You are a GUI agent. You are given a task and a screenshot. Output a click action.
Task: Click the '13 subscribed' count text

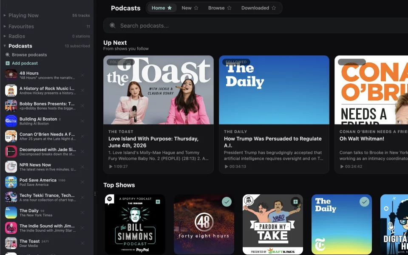(x=77, y=46)
